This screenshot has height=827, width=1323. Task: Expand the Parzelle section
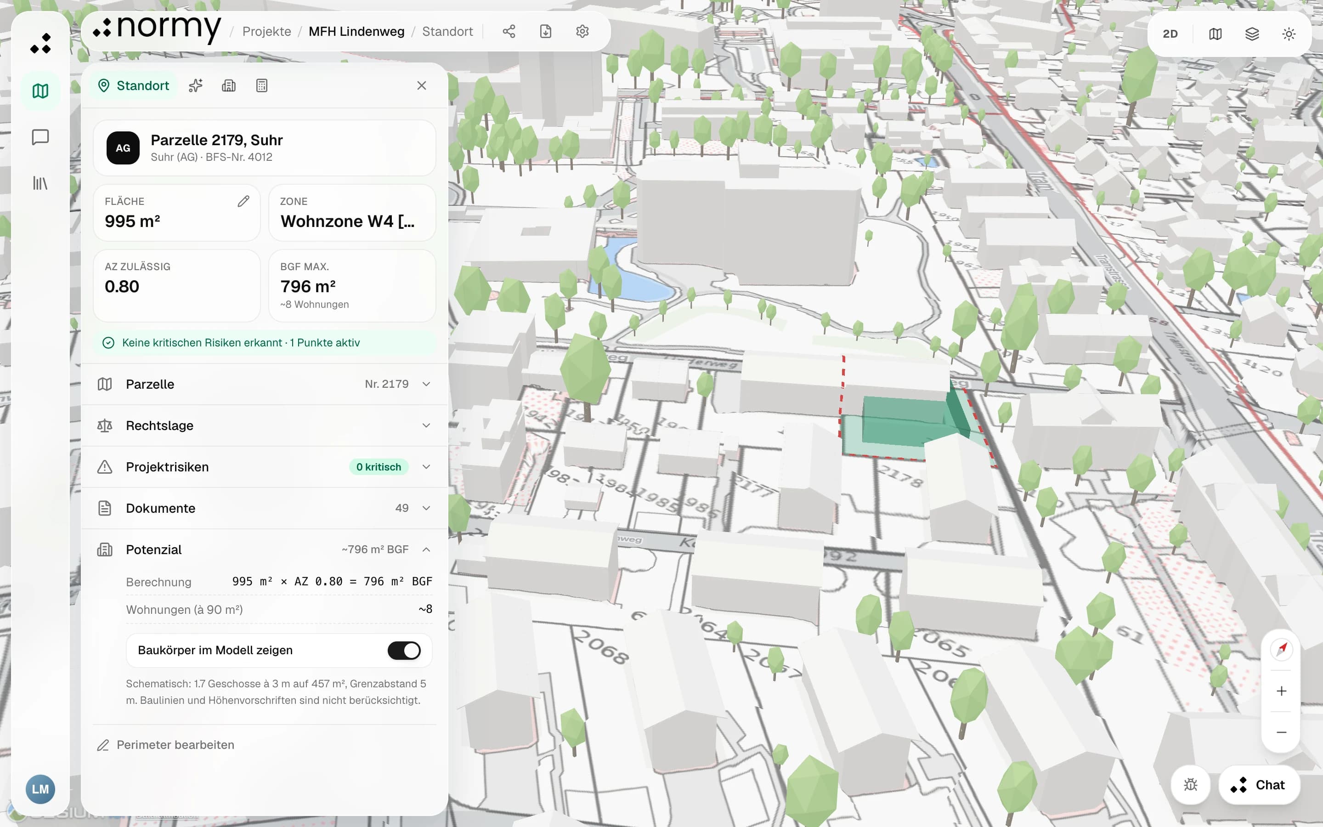(265, 384)
